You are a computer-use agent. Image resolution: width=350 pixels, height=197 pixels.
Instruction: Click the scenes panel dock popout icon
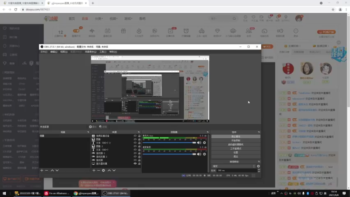(x=88, y=132)
